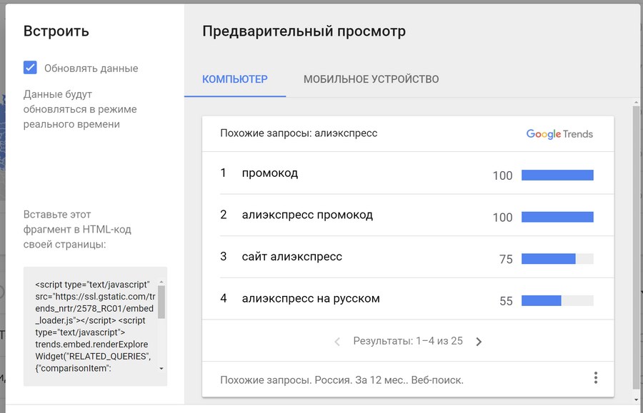Image resolution: width=643 pixels, height=413 pixels.
Task: Click the bar for value 55
Action: point(557,300)
